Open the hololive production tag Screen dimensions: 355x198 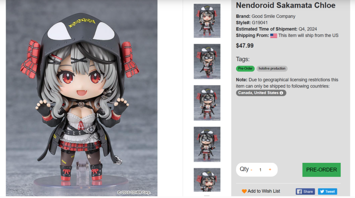(x=272, y=69)
